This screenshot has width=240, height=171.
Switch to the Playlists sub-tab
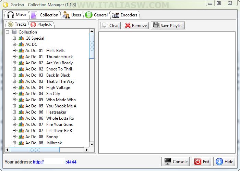41,24
